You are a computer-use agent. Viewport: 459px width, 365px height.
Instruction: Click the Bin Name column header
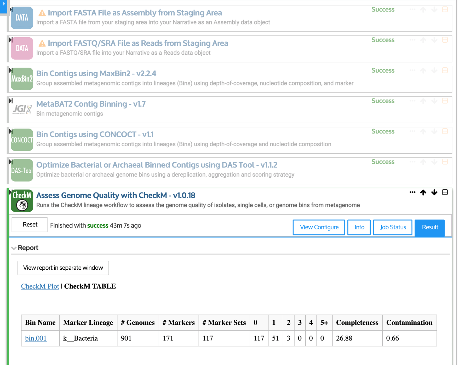(x=40, y=323)
